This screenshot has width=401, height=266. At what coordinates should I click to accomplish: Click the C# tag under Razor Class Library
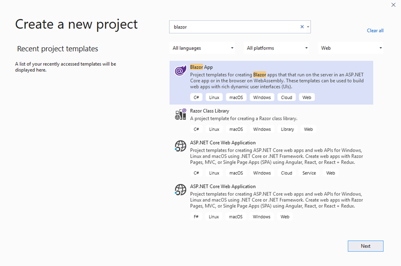coord(196,129)
